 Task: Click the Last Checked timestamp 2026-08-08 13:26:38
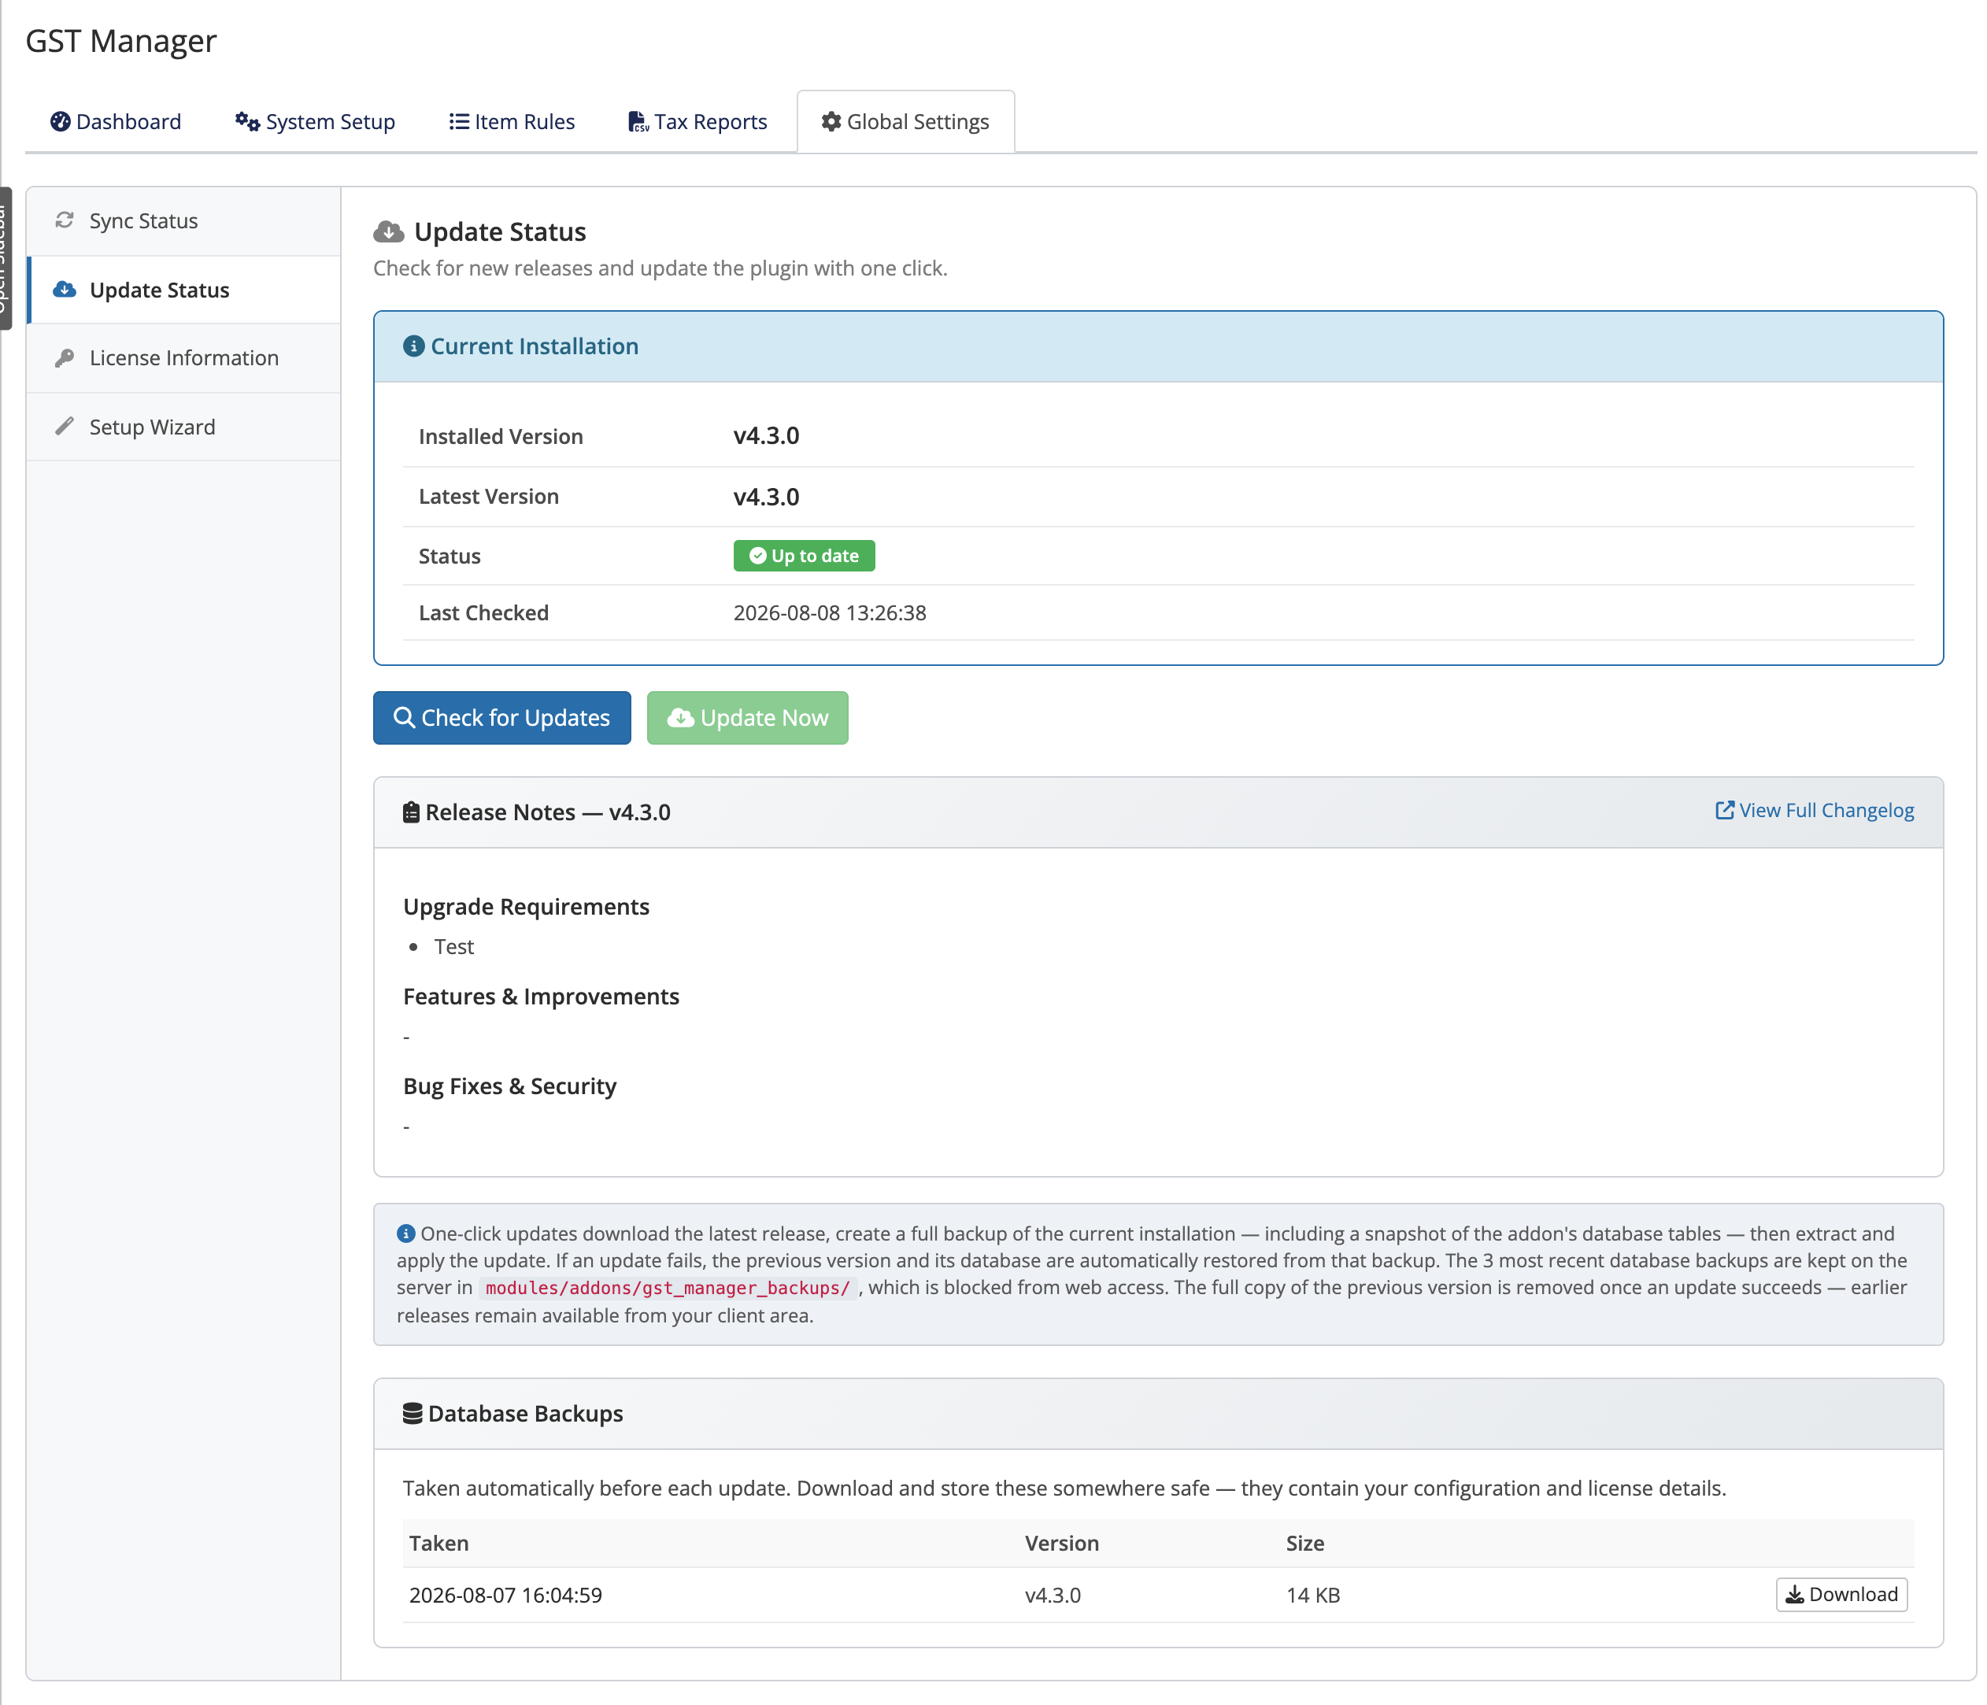(x=830, y=612)
